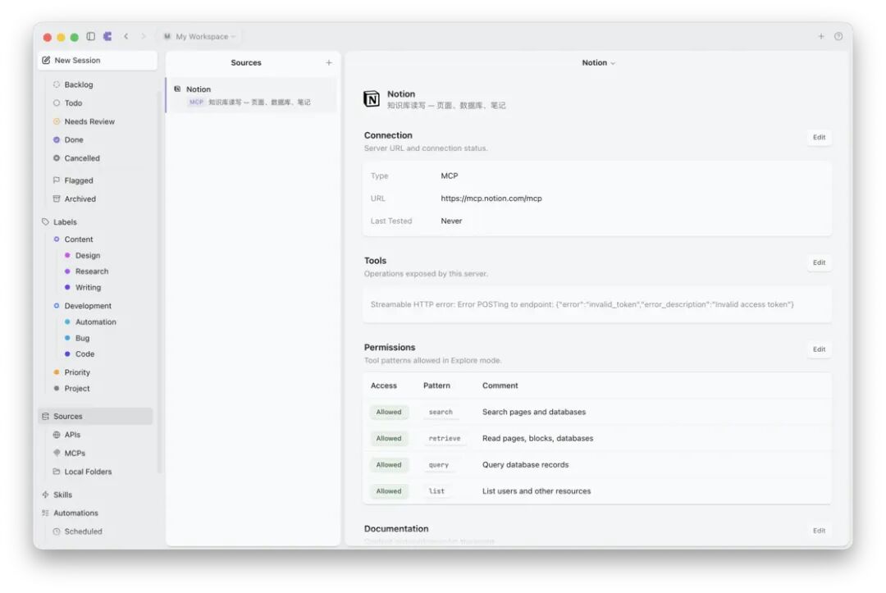The height and width of the screenshot is (593, 886).
Task: Click the Notion logo in details header
Action: click(x=372, y=98)
